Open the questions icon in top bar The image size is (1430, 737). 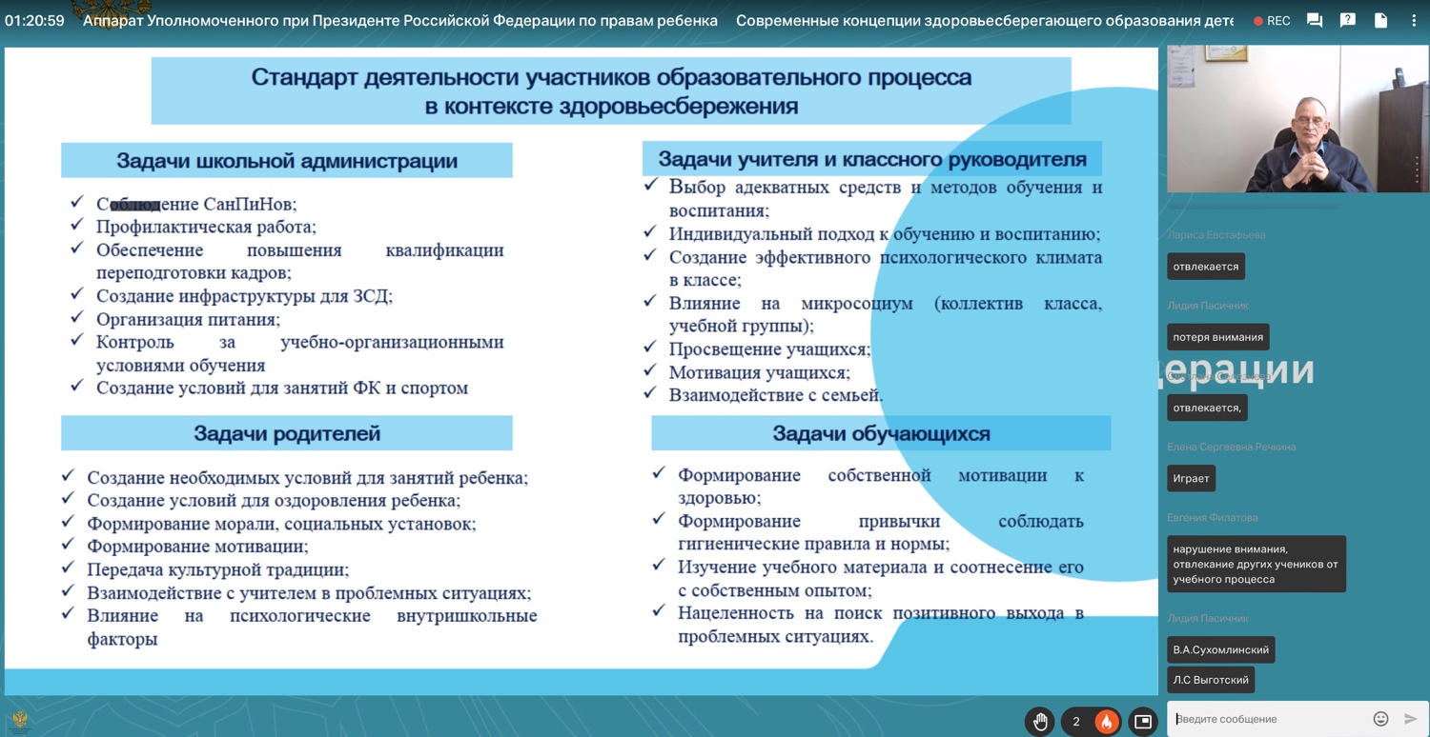(1347, 20)
